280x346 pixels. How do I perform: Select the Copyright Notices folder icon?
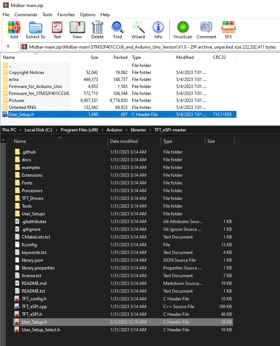[x=5, y=73]
